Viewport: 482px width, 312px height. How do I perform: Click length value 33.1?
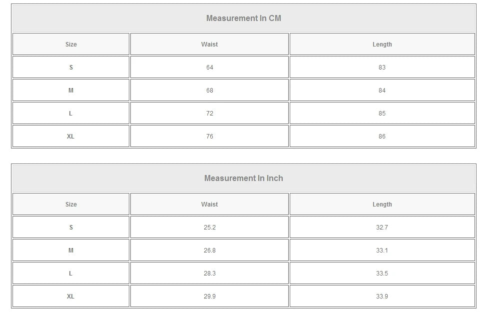click(x=382, y=250)
